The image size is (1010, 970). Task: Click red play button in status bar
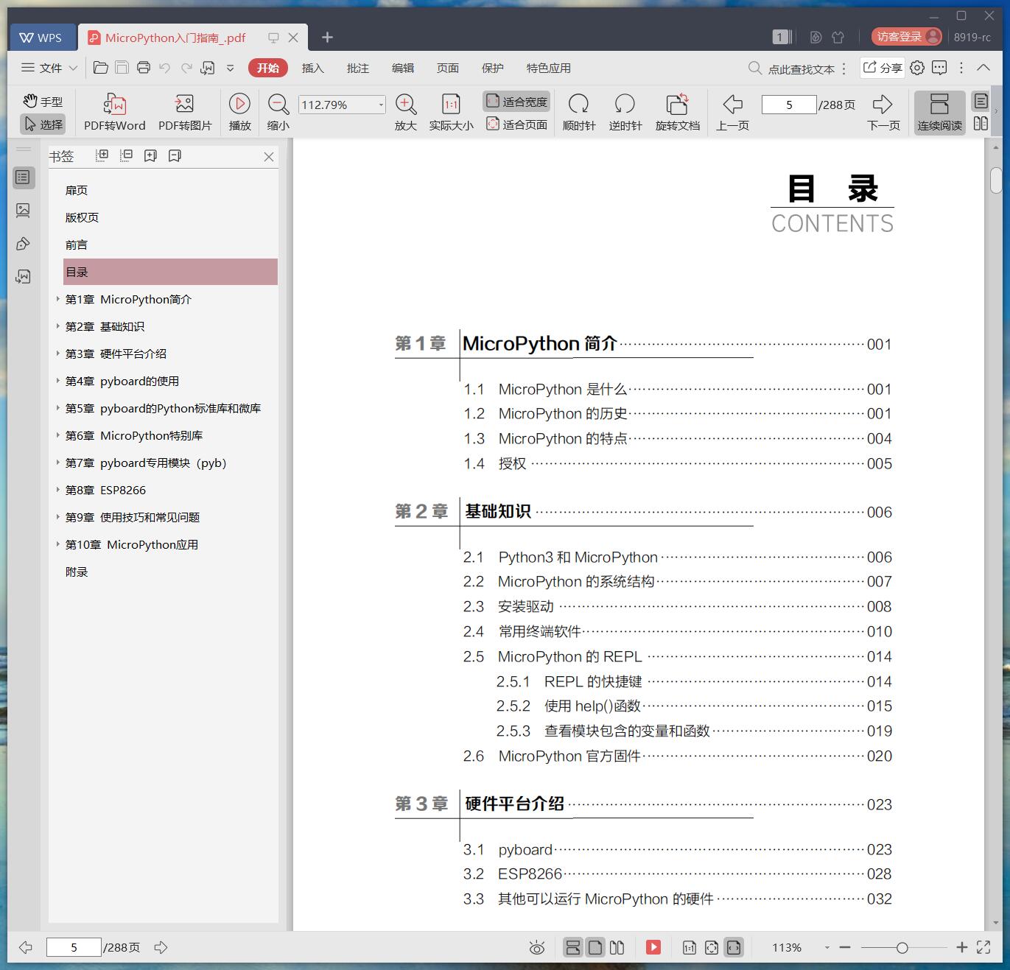click(653, 947)
